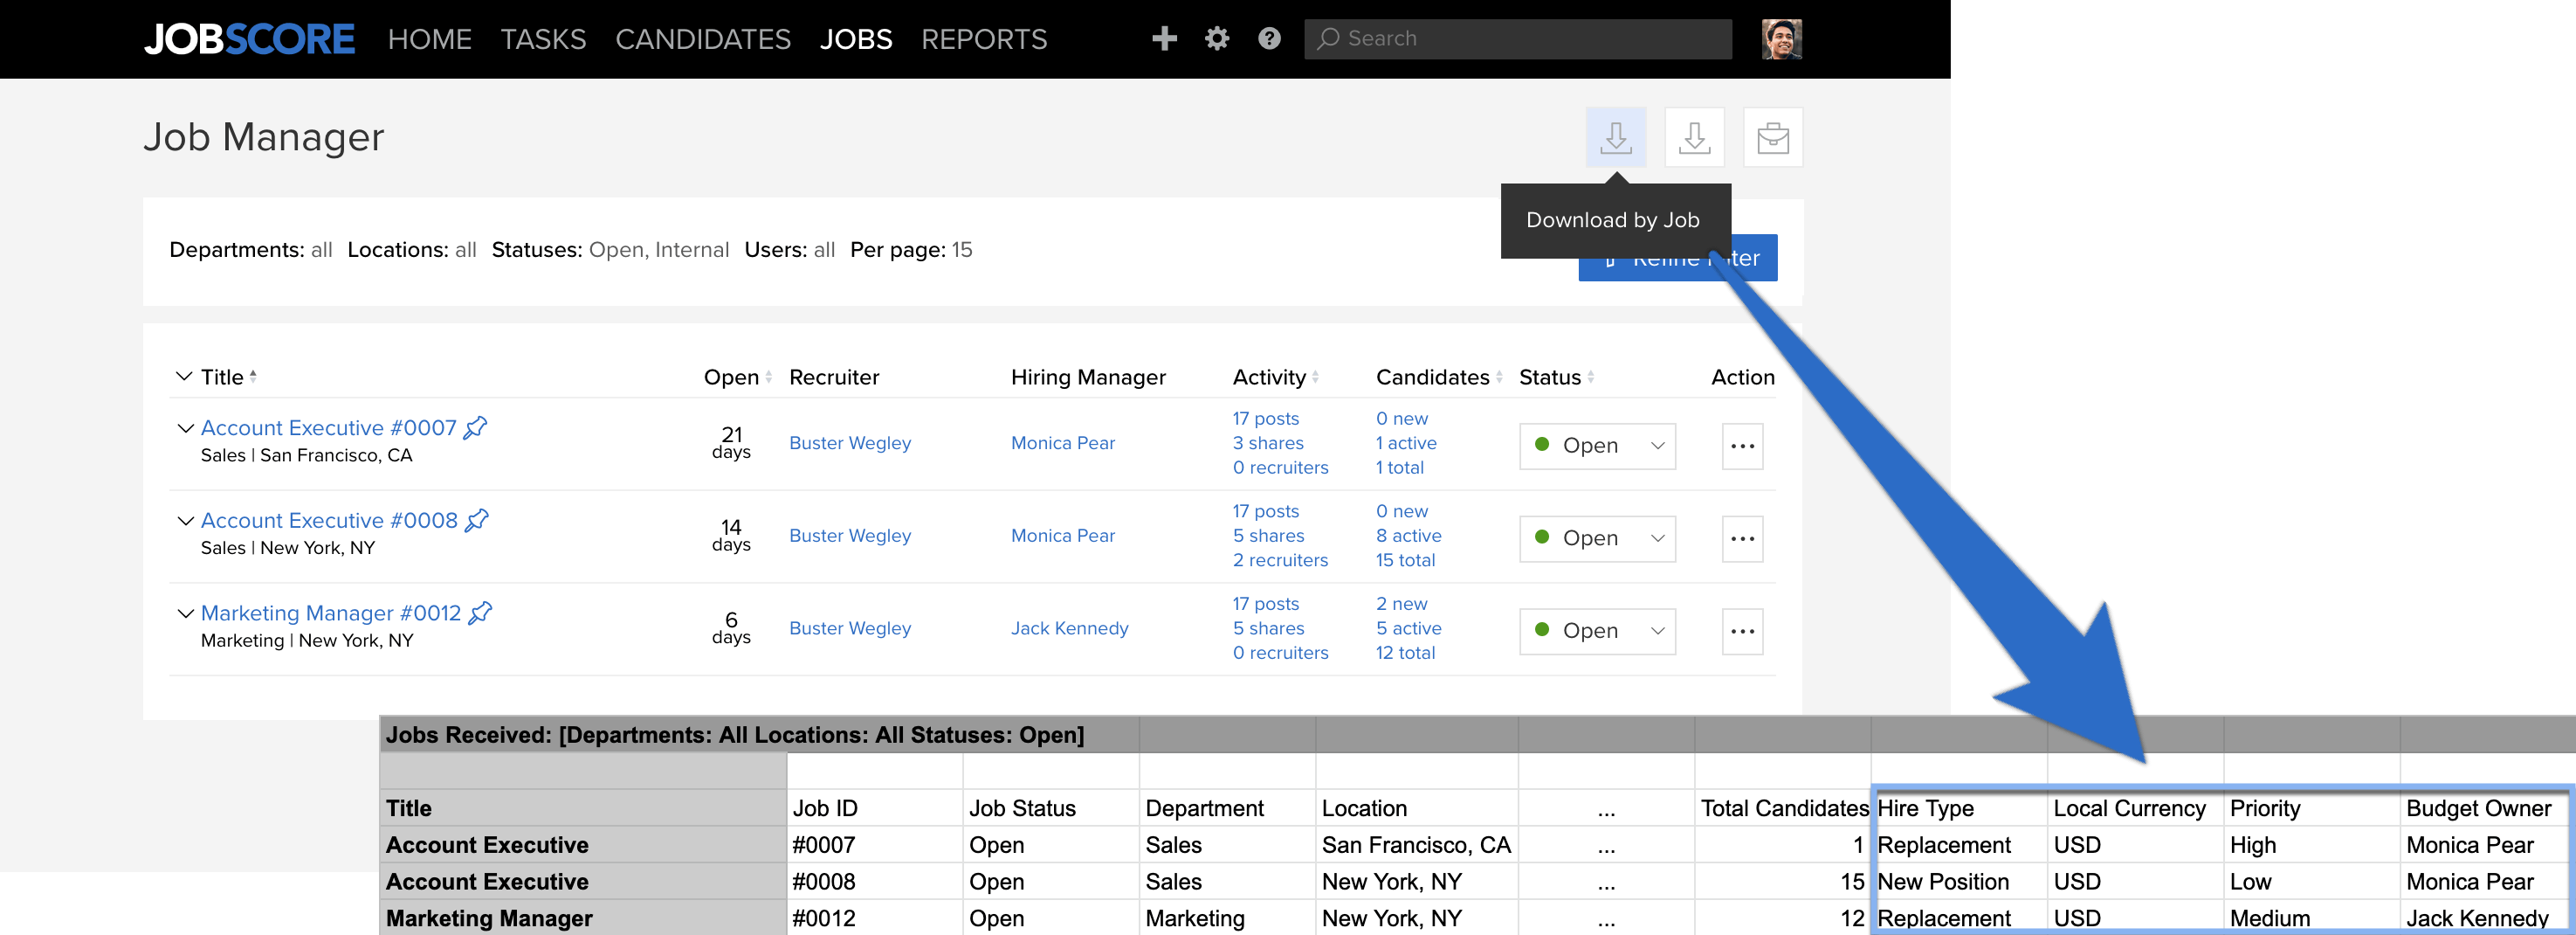Image resolution: width=2576 pixels, height=935 pixels.
Task: Expand all rows using Title header chevron
Action: (x=184, y=377)
